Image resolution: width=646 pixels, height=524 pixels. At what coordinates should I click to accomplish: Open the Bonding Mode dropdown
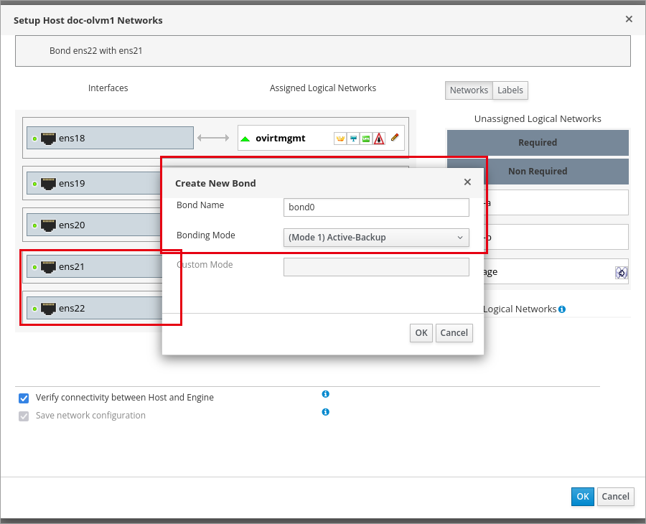(376, 238)
